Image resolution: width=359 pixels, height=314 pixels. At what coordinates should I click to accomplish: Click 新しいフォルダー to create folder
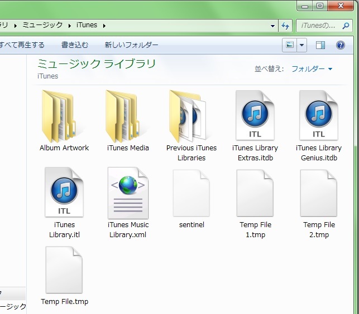131,45
